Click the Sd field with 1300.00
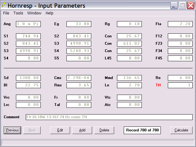This screenshot has width=196, height=147. coord(28,78)
